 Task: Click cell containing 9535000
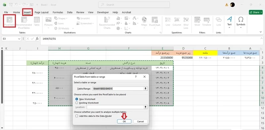pyautogui.click(x=183, y=58)
